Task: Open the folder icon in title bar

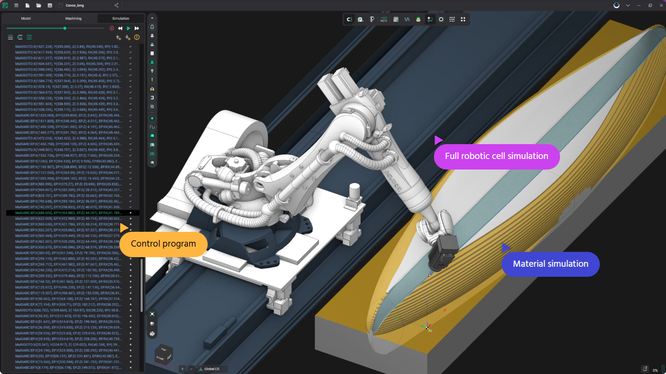Action: pos(39,5)
